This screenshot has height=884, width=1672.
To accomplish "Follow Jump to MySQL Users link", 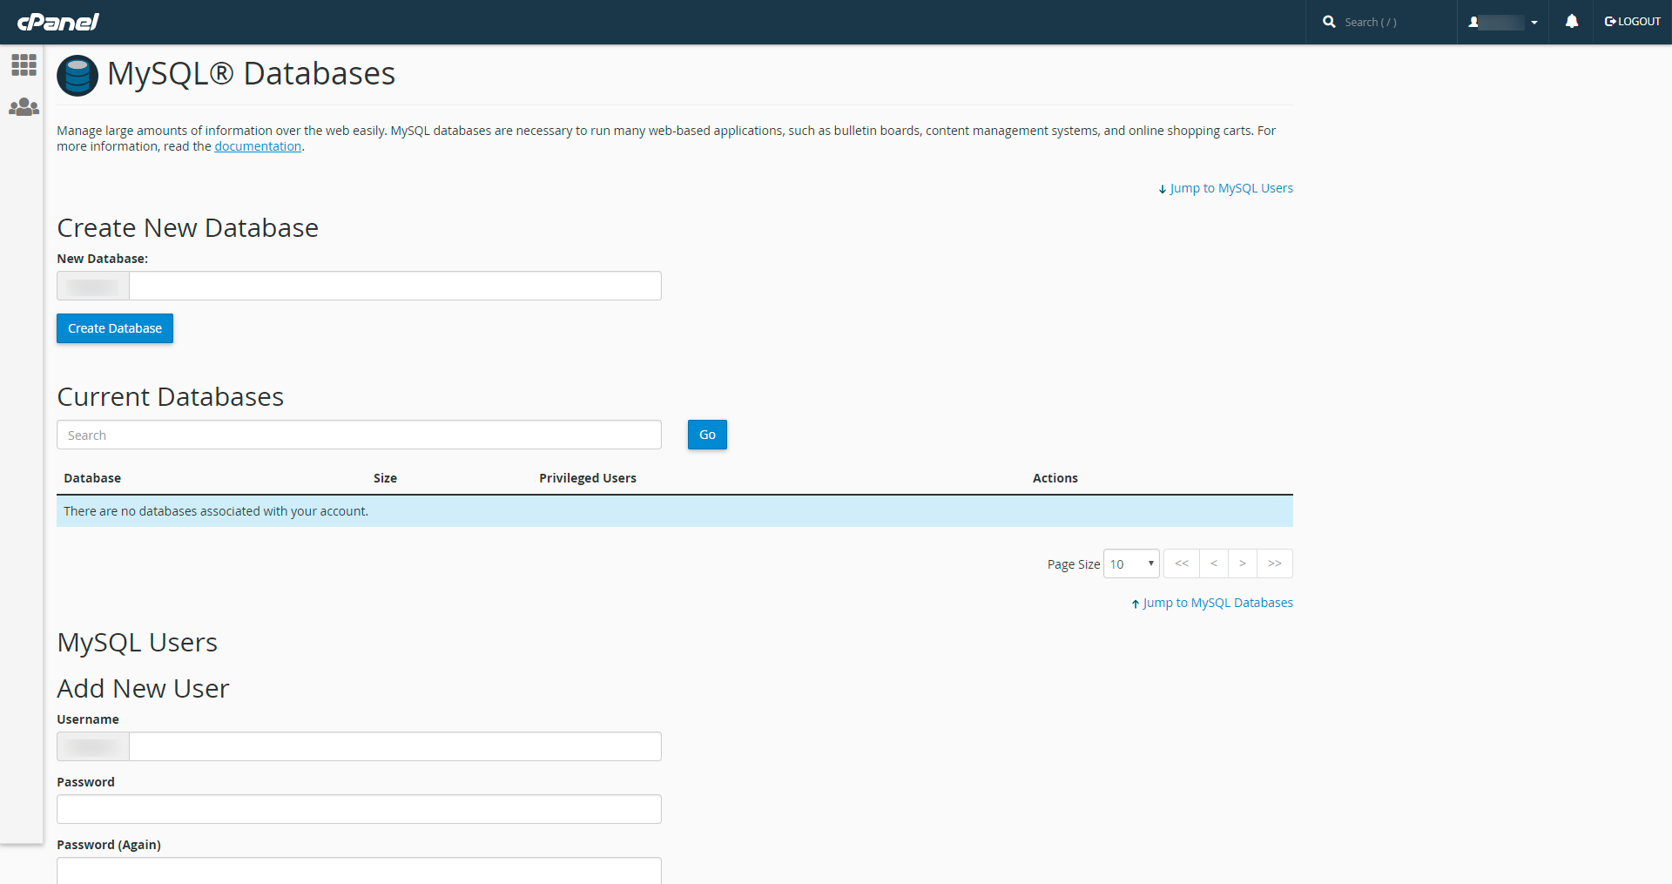I will [x=1225, y=188].
